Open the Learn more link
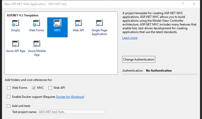 pos(130,38)
